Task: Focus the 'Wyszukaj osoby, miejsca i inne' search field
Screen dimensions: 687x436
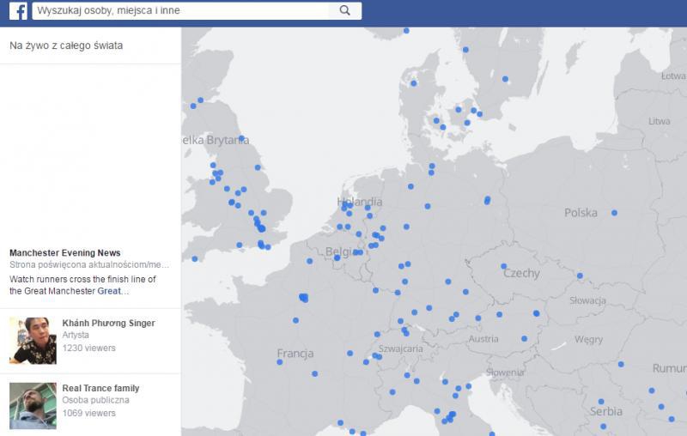Action: (x=180, y=11)
